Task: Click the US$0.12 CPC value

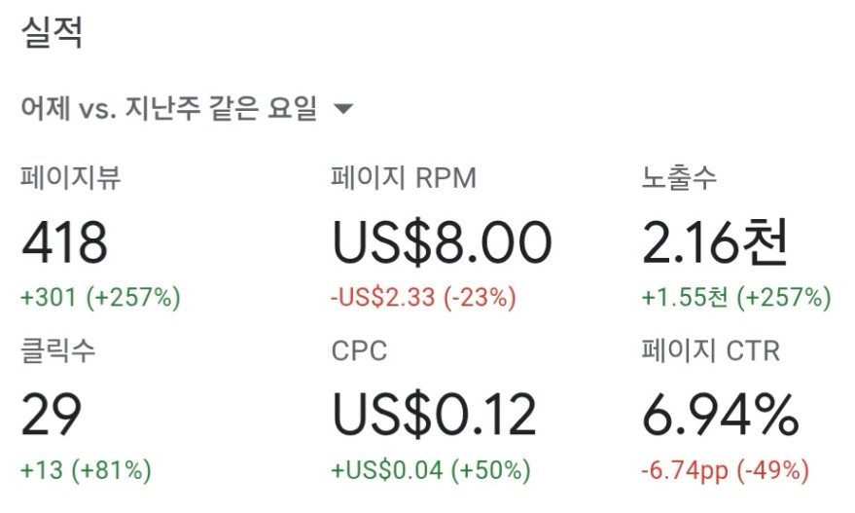Action: point(435,415)
